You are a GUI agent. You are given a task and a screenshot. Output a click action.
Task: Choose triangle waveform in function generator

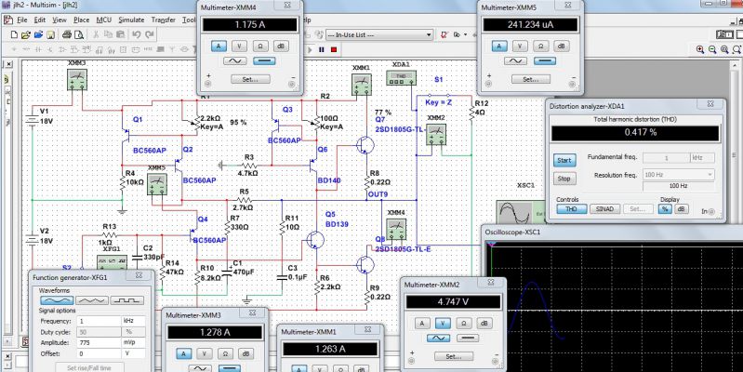[92, 300]
